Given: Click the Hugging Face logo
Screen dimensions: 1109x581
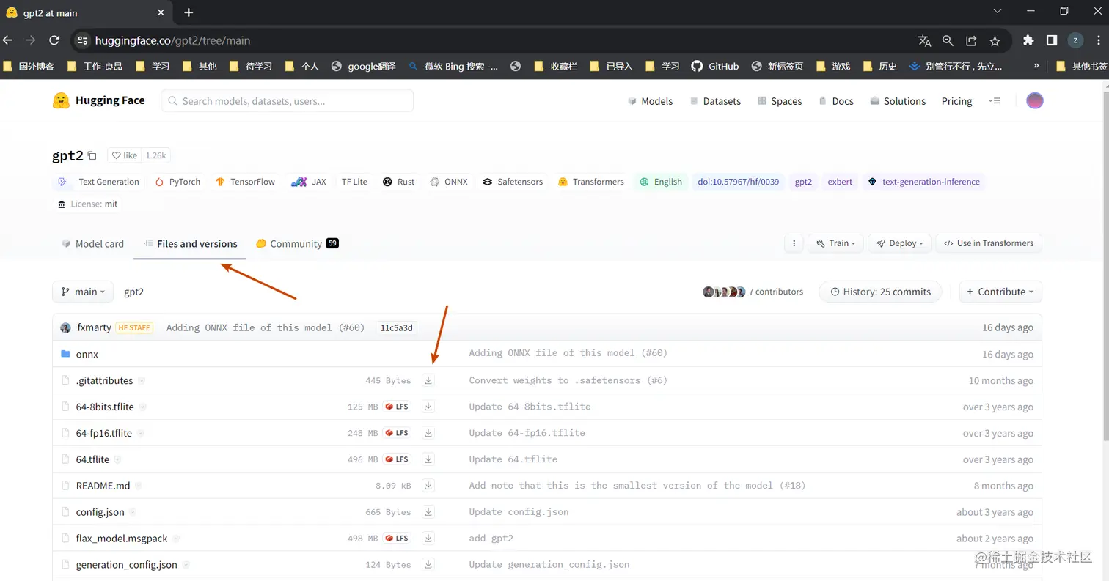Looking at the screenshot, I should pyautogui.click(x=99, y=100).
